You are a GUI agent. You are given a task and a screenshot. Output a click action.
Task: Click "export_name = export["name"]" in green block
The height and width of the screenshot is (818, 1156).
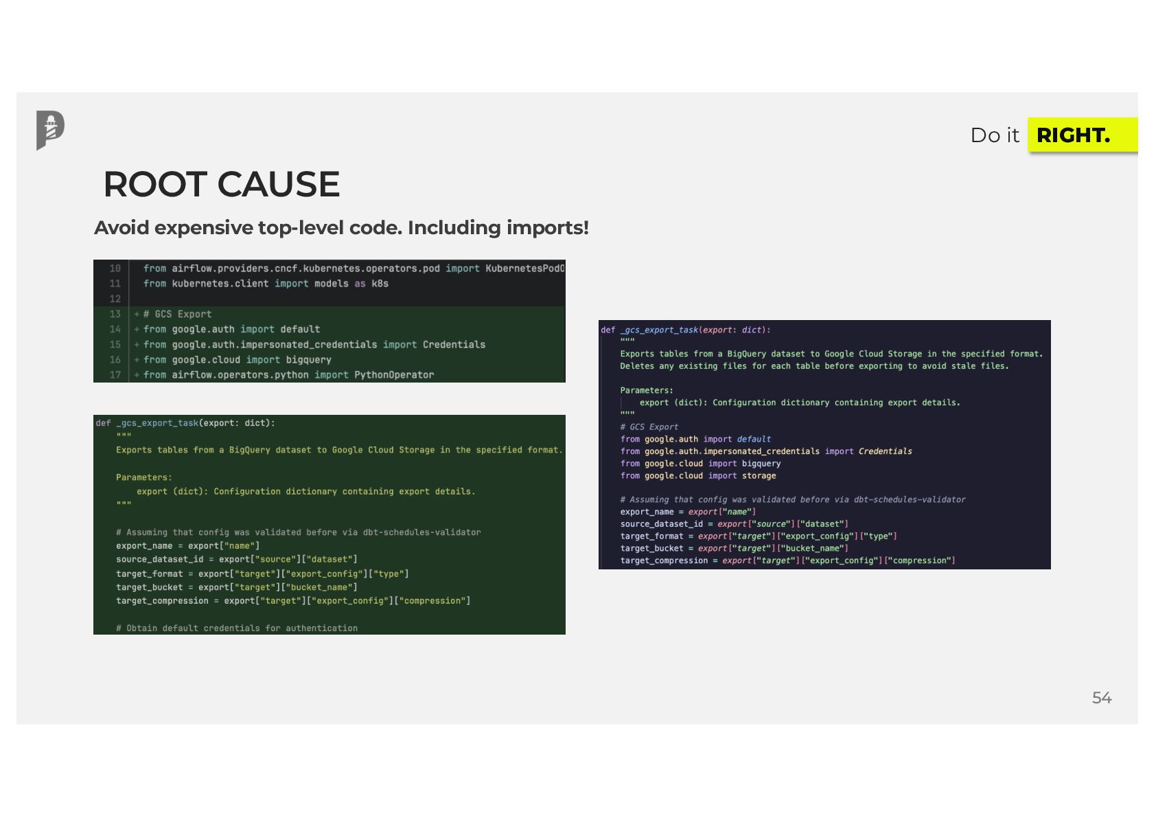click(x=188, y=546)
